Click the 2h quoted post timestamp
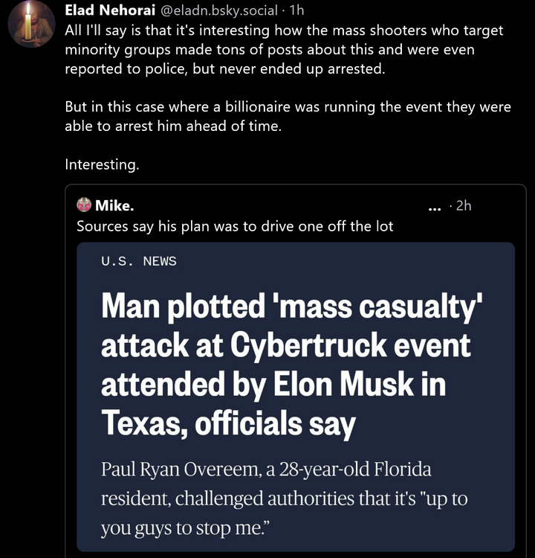The width and height of the screenshot is (535, 558). tap(463, 206)
